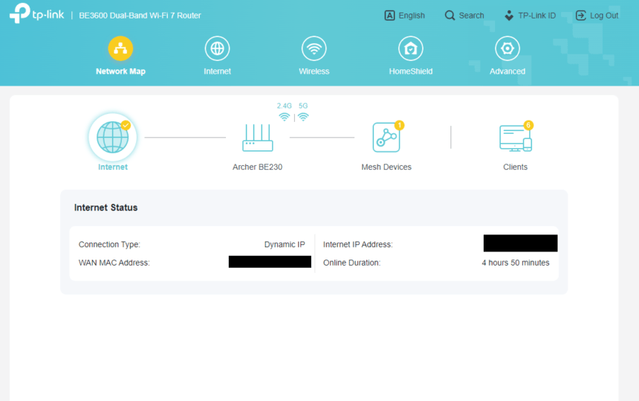
Task: Click the TP-Link ID cloud icon
Action: tap(508, 16)
